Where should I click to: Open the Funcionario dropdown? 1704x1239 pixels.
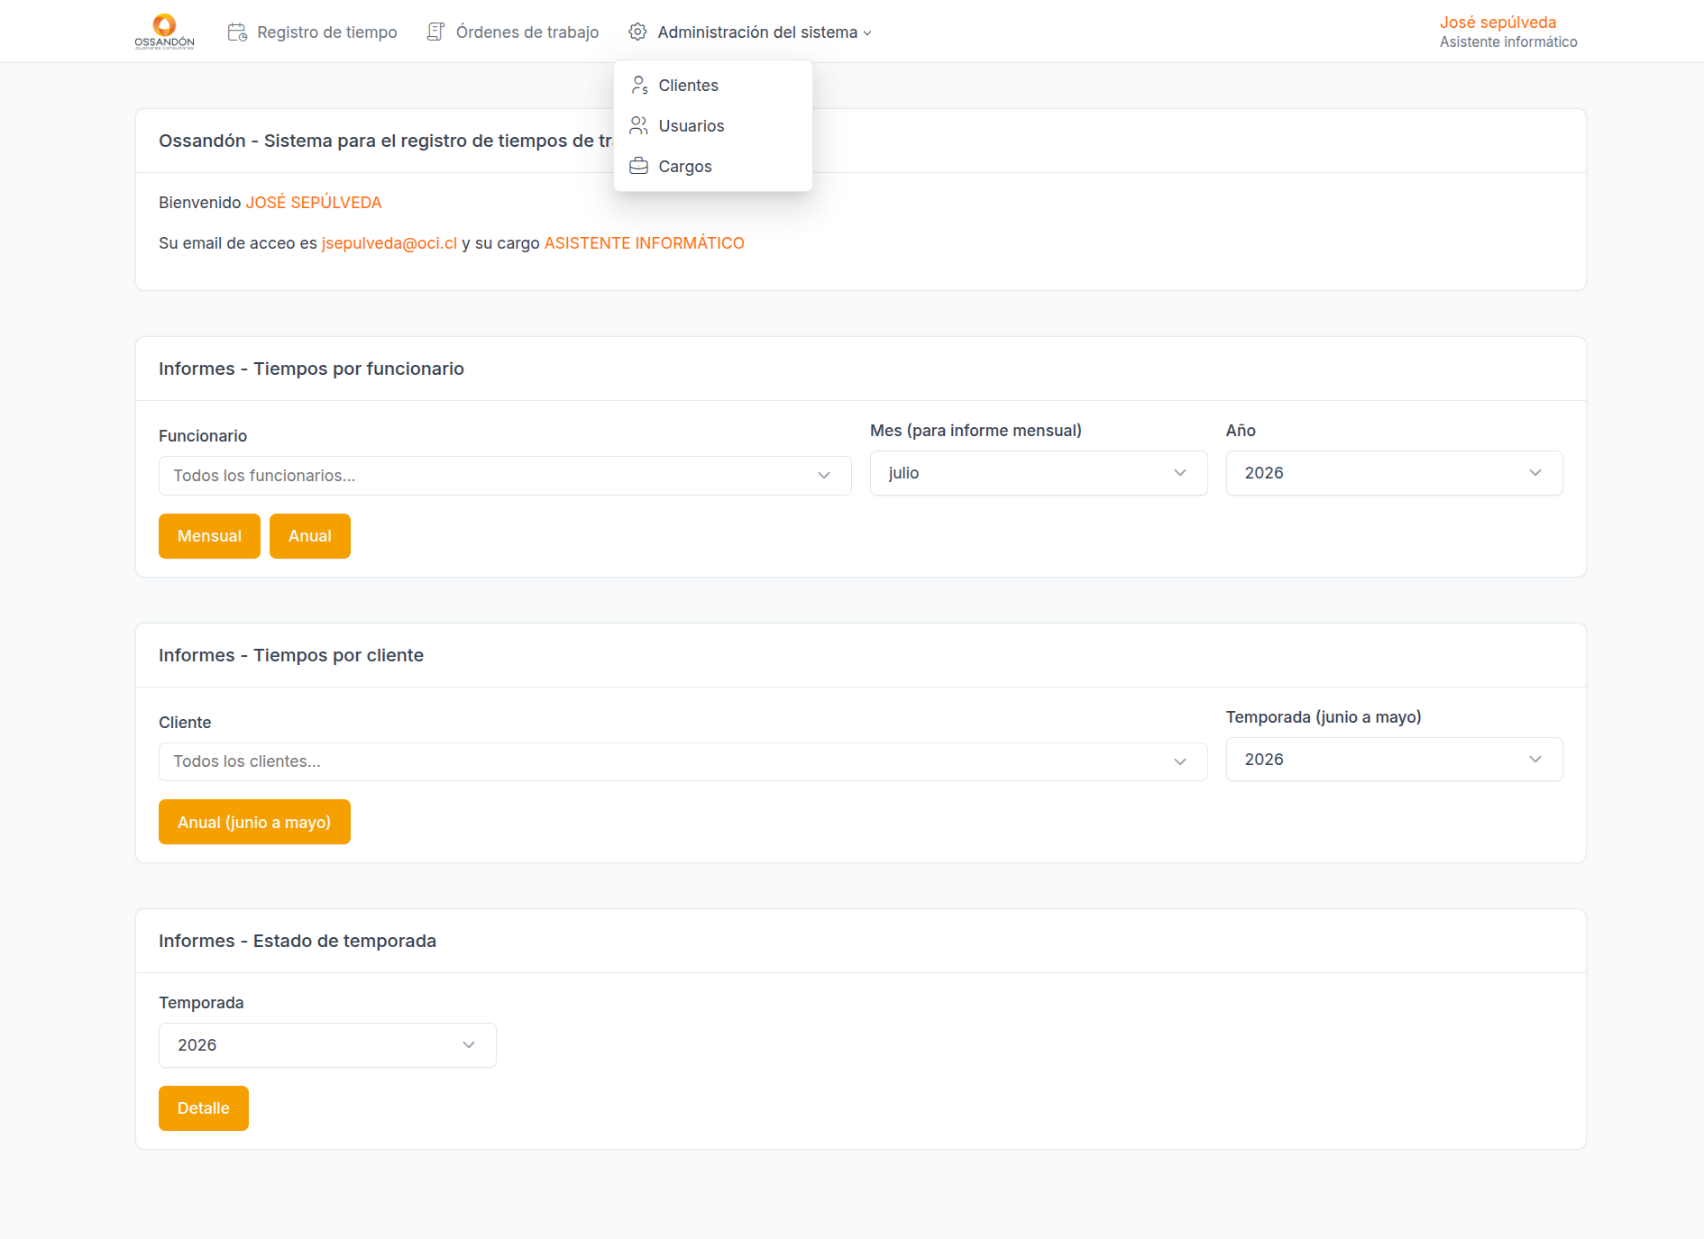[505, 476]
